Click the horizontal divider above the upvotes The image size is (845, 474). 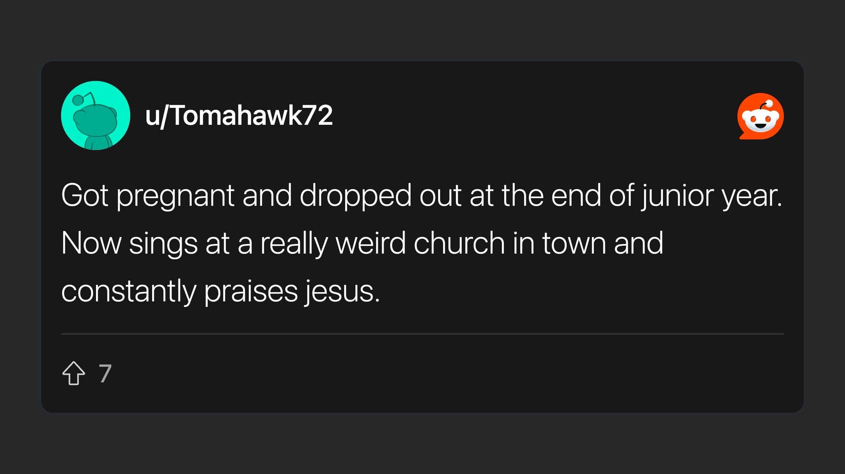coord(422,334)
